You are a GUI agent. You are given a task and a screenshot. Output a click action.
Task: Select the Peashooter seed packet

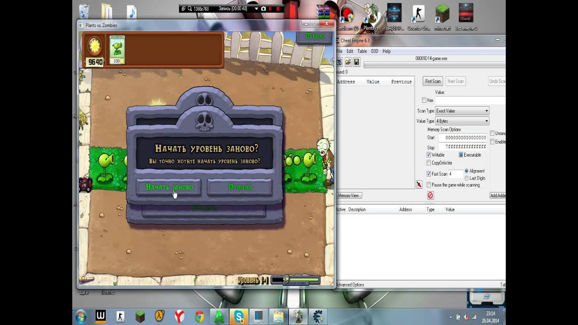[x=117, y=49]
